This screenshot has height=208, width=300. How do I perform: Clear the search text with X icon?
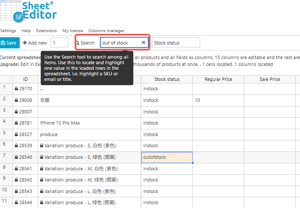(144, 43)
